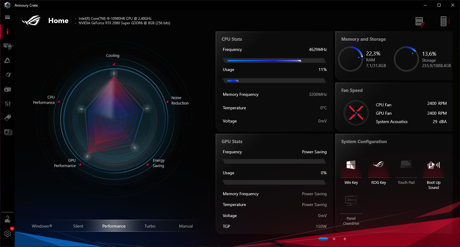Open the user account profile icon
The image size is (460, 247).
[x=7, y=219]
